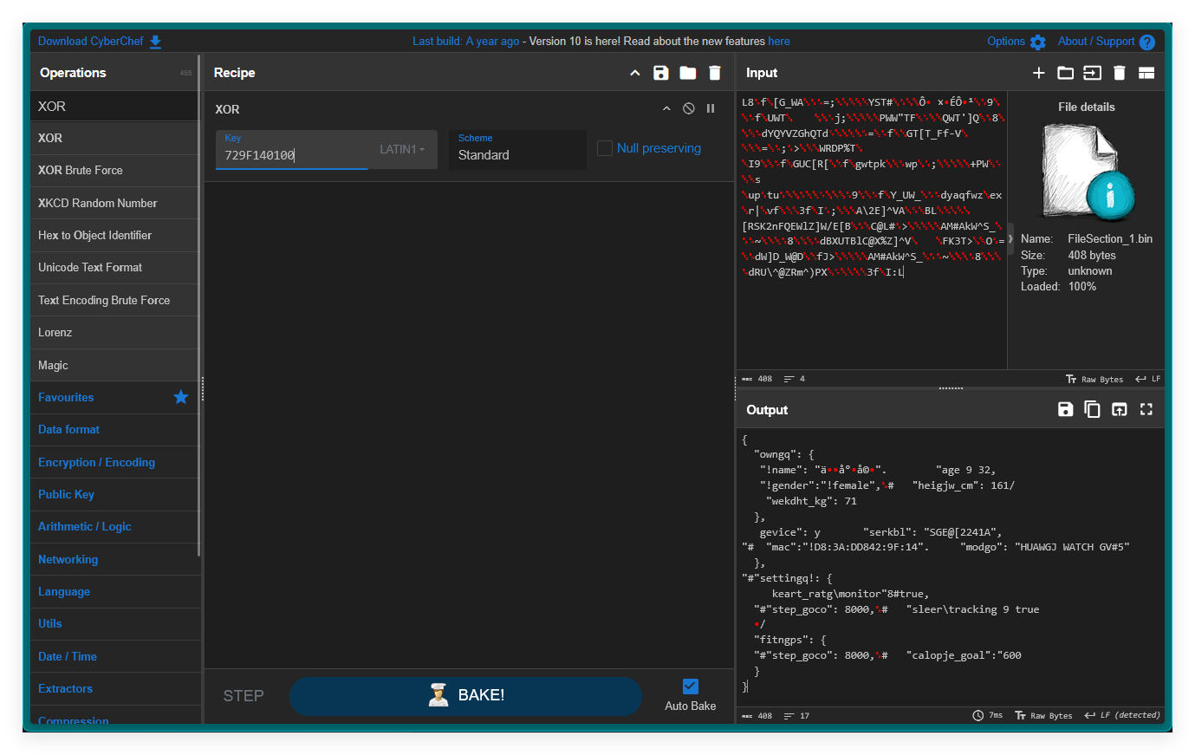1195x755 pixels.
Task: Expand the Utils category
Action: (115, 624)
